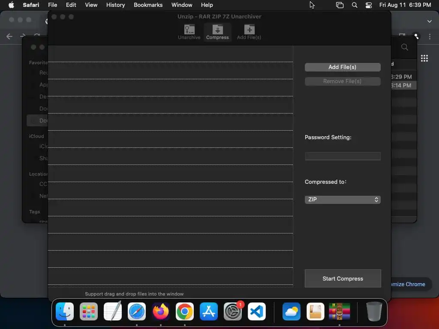Open the cloud weather app in Dock
The width and height of the screenshot is (439, 329).
pyautogui.click(x=292, y=311)
